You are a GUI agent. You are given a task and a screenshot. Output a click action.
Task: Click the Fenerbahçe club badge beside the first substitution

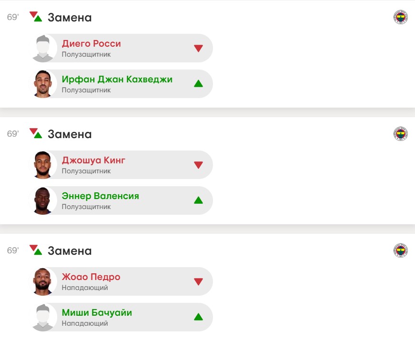[x=400, y=18]
